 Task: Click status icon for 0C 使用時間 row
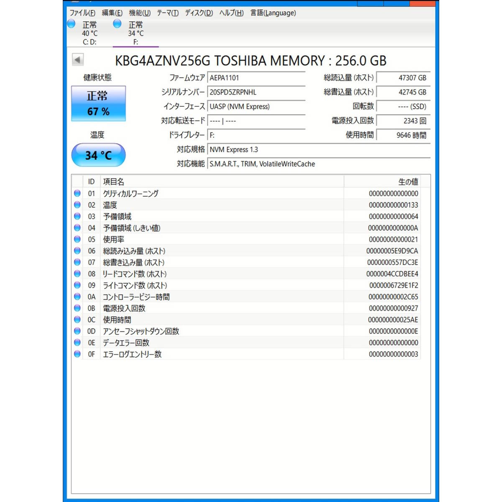click(77, 320)
